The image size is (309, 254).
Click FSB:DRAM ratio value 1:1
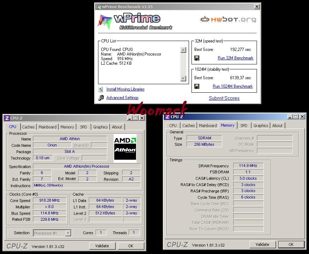(x=248, y=172)
